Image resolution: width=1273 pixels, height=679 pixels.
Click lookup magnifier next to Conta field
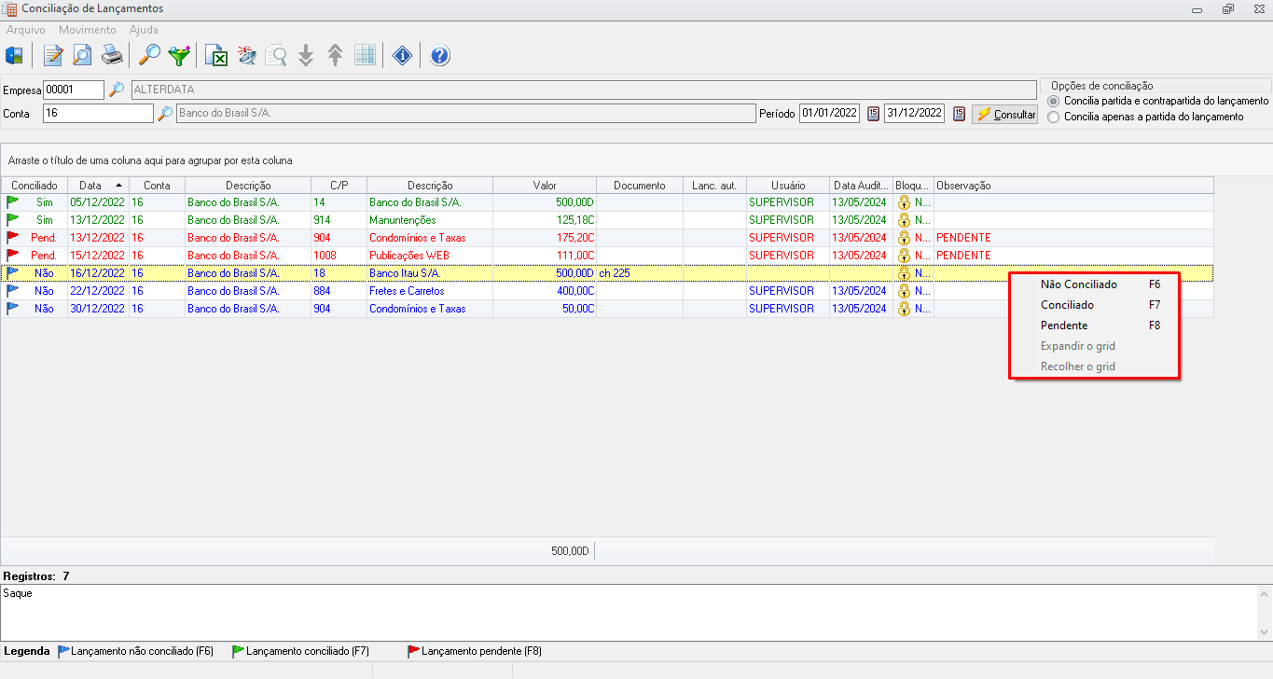(x=165, y=114)
